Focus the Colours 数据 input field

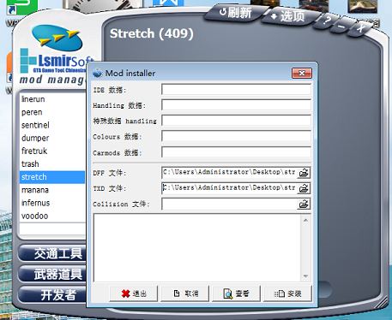click(x=236, y=136)
